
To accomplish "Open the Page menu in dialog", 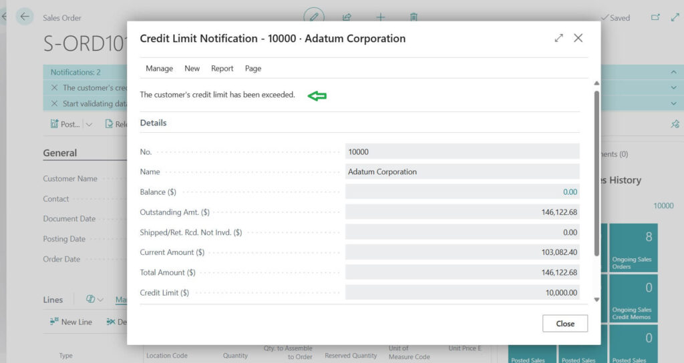I will pyautogui.click(x=253, y=69).
